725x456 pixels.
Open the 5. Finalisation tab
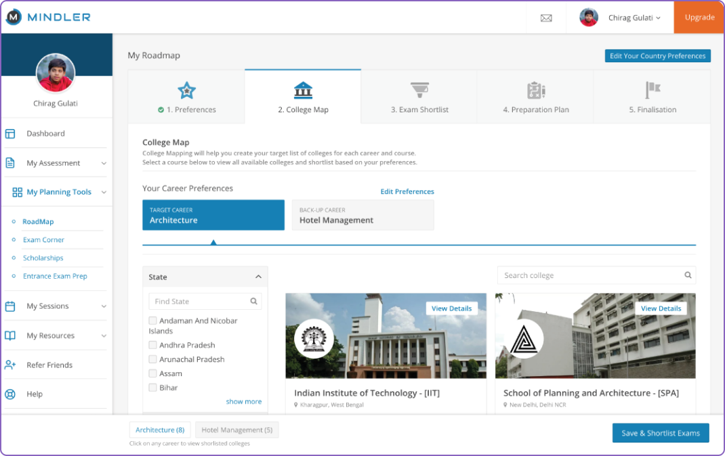point(652,97)
